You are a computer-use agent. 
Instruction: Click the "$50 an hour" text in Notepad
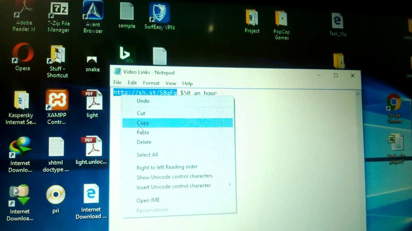[198, 93]
